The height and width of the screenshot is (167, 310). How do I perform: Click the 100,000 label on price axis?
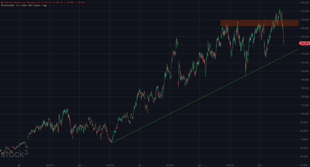[x=304, y=114]
